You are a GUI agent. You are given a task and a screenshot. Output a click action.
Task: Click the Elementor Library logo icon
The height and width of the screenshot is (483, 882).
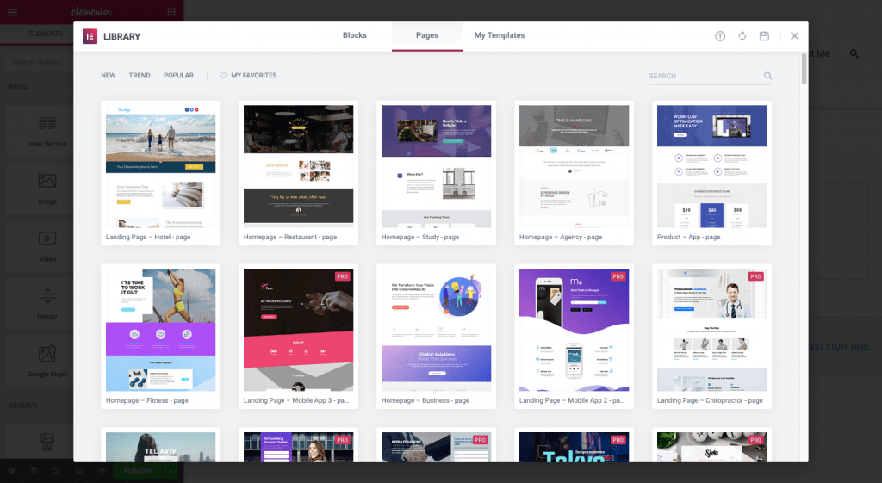(90, 36)
